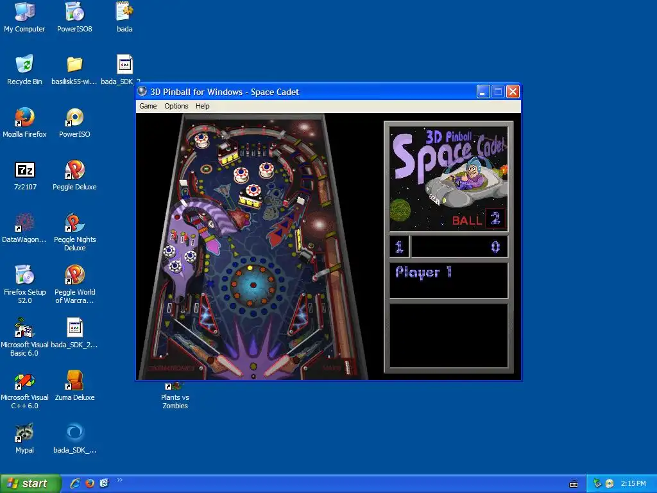Screen dimensions: 657x493
Task: Close the 3D Pinball window
Action: 513,91
